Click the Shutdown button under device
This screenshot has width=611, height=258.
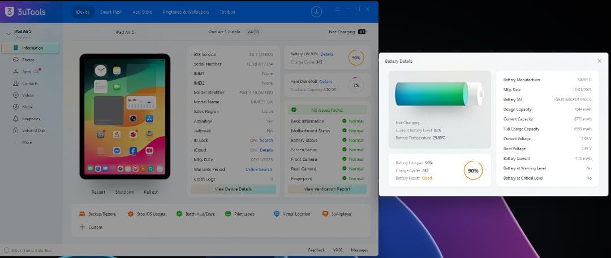[x=124, y=193]
